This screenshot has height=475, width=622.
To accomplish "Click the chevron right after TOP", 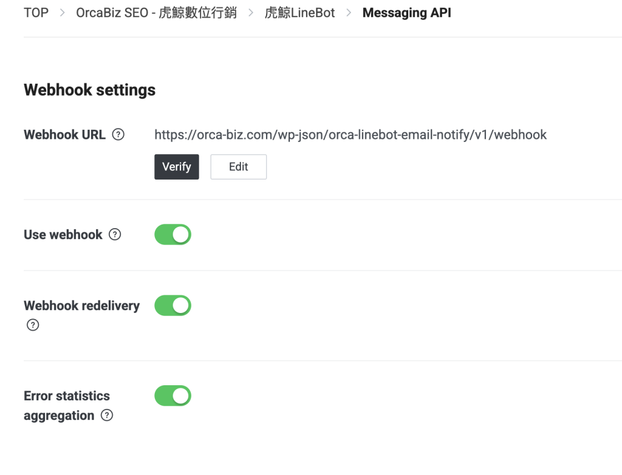I will (x=62, y=13).
